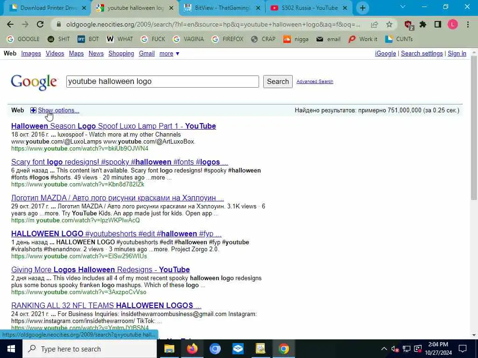Toggle the browser side panel icon
Viewport: 478px width, 358px height.
(x=438, y=24)
